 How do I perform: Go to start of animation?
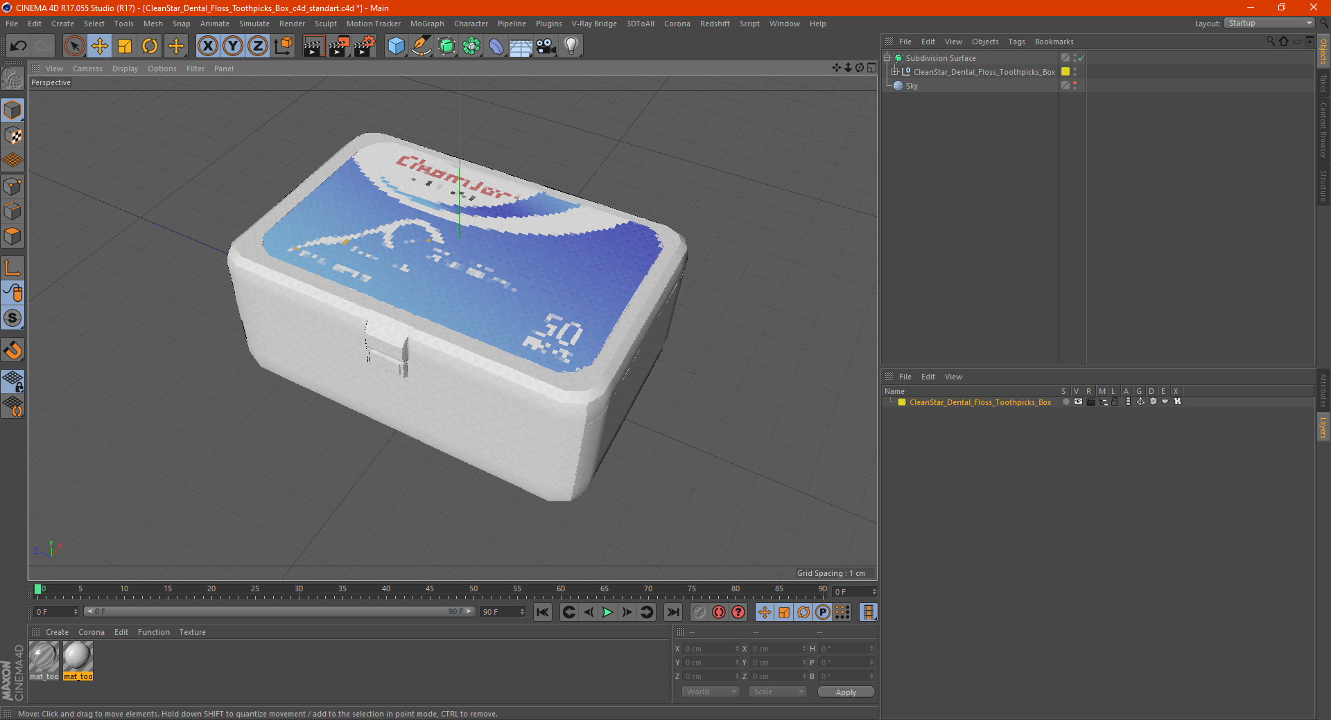pos(543,612)
